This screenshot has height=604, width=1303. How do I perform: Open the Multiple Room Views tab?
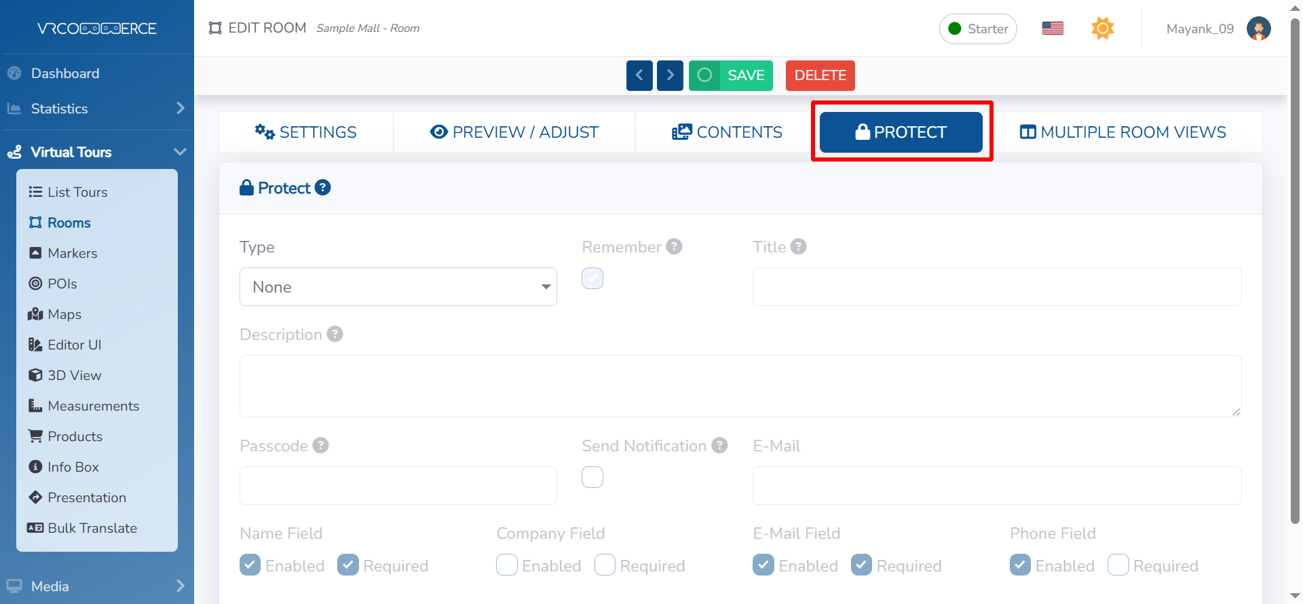[1123, 132]
